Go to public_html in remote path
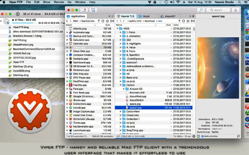The width and height of the screenshot is (249, 155). point(135,21)
